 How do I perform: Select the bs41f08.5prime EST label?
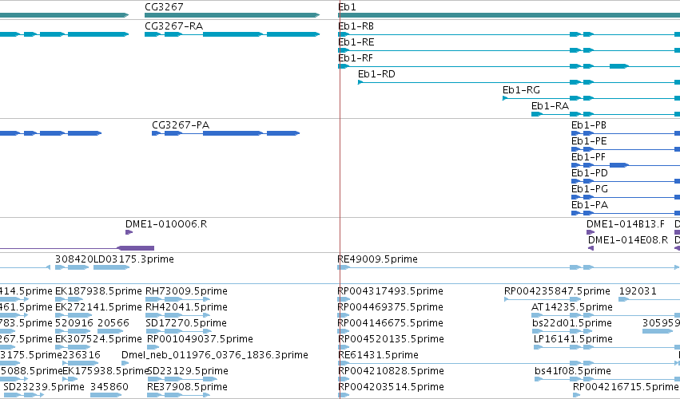[572, 371]
